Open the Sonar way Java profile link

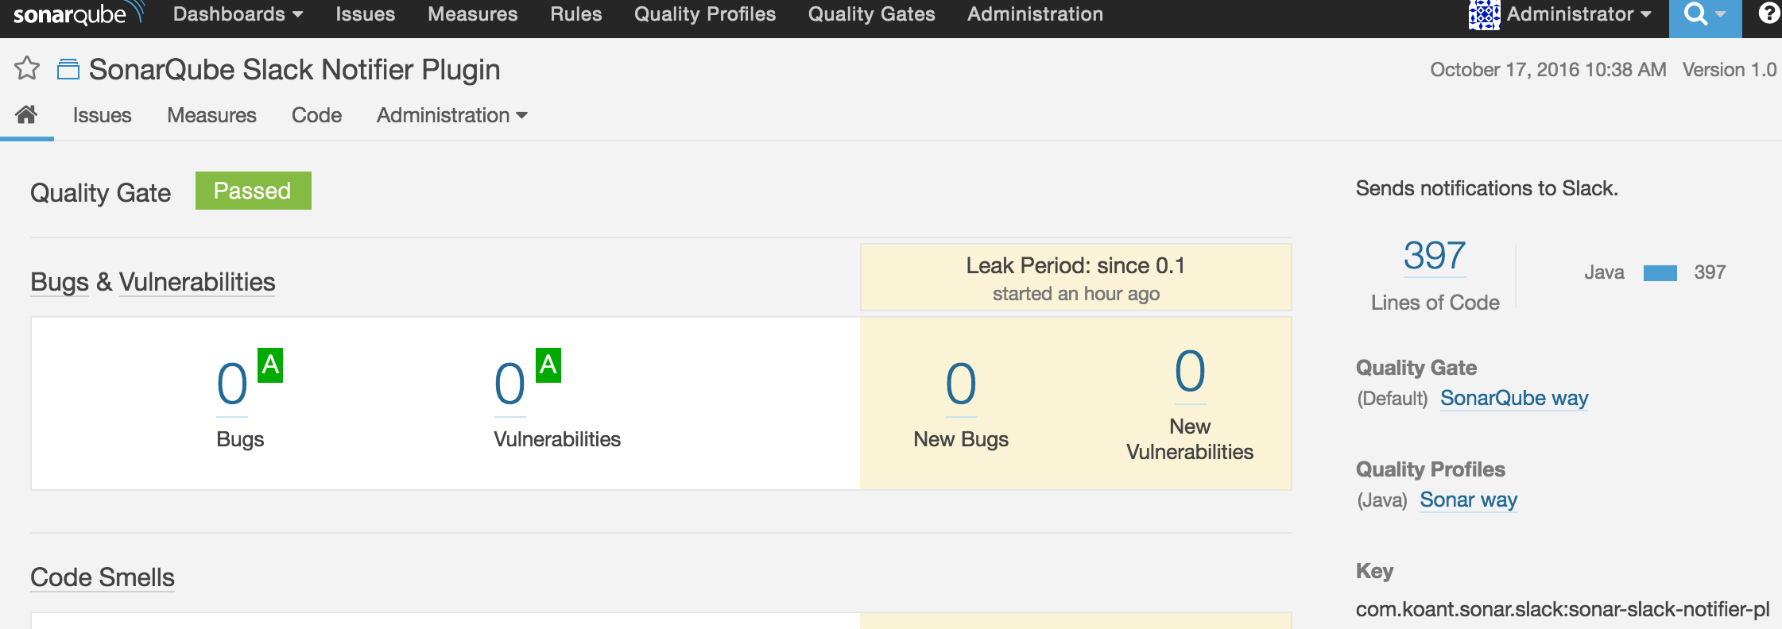[x=1469, y=500]
